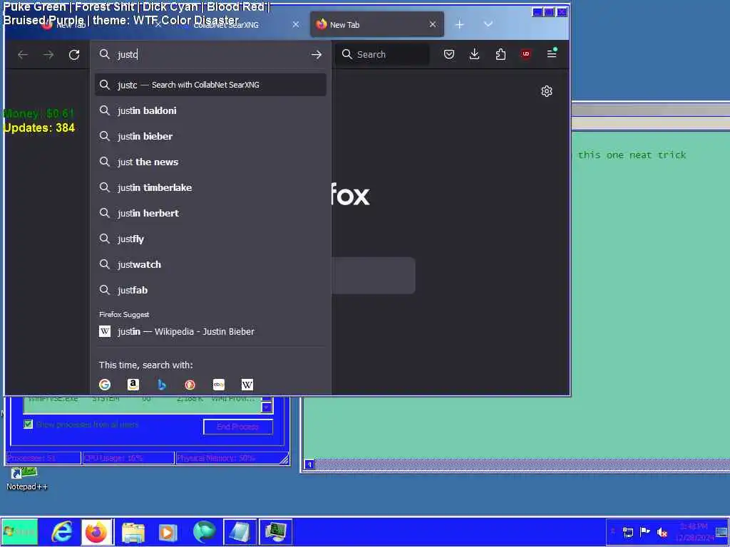Click the Go arrow in address bar
730x547 pixels.
pyautogui.click(x=317, y=55)
